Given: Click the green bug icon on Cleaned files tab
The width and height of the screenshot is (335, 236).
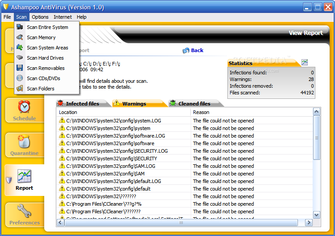Looking at the screenshot, I should tap(173, 103).
